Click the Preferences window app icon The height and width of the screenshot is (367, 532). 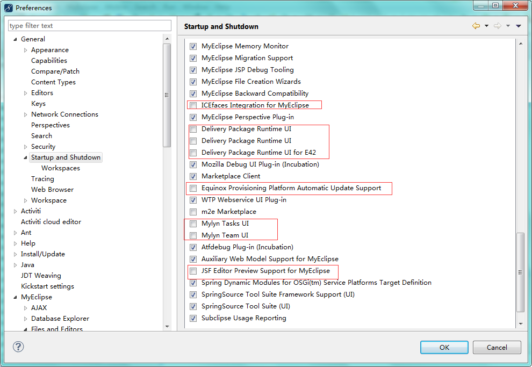tap(9, 8)
